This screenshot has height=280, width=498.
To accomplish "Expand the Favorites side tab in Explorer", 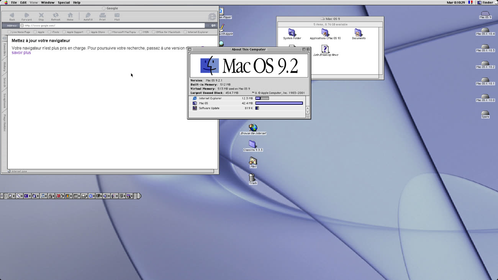I will point(5,50).
